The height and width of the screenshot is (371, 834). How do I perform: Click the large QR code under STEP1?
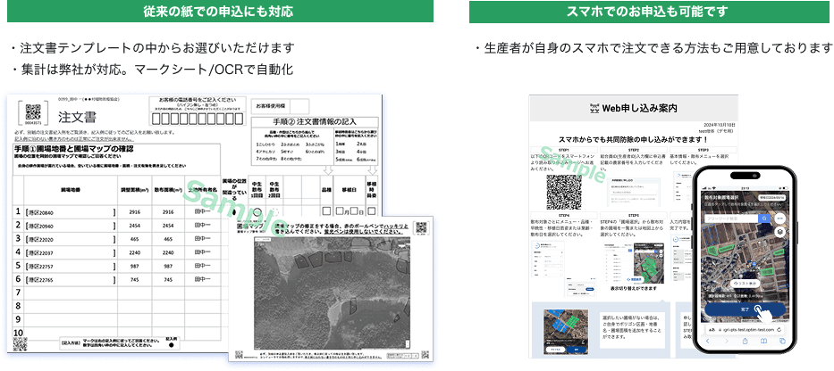(564, 192)
